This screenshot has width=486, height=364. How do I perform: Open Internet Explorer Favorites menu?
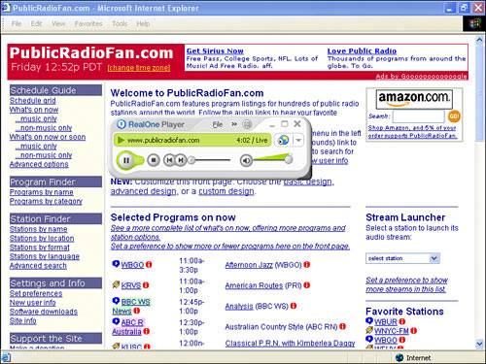[88, 23]
